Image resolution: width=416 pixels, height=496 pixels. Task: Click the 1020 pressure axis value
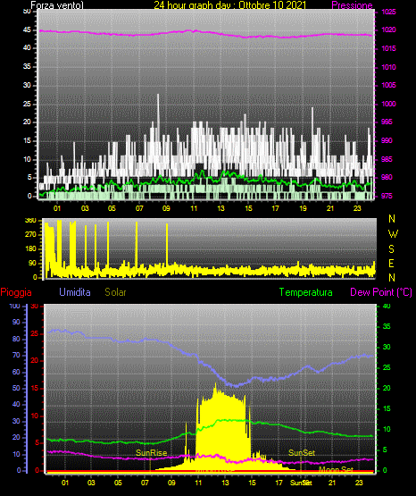[388, 30]
